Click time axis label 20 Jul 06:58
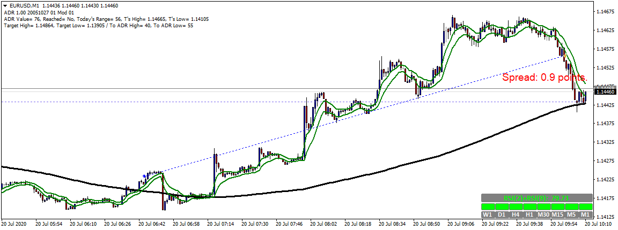 pos(187,224)
